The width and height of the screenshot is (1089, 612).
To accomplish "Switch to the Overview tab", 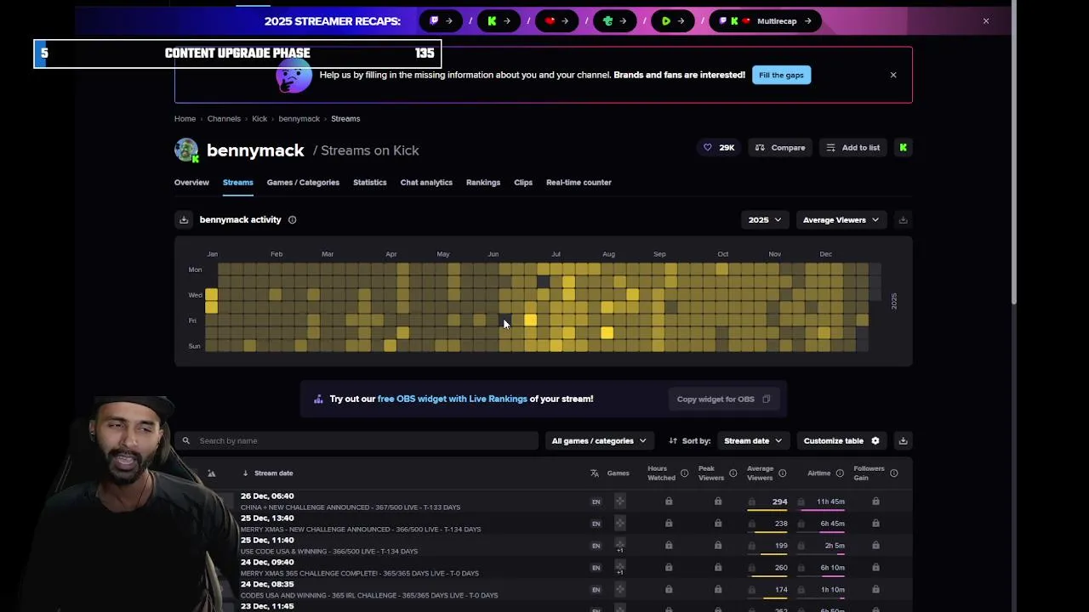I will click(x=191, y=182).
